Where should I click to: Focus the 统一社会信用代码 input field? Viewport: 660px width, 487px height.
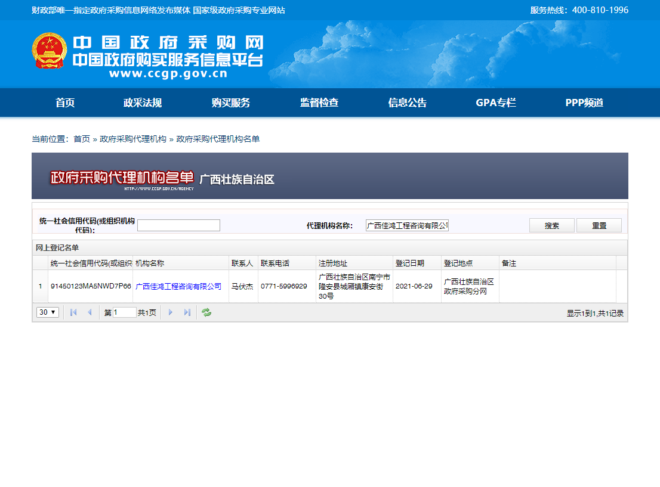coord(178,225)
